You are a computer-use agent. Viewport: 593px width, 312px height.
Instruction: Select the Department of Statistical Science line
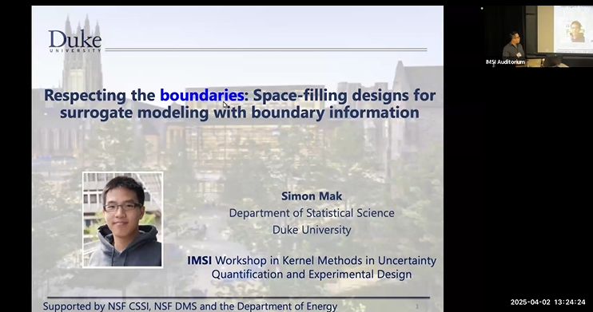click(312, 213)
